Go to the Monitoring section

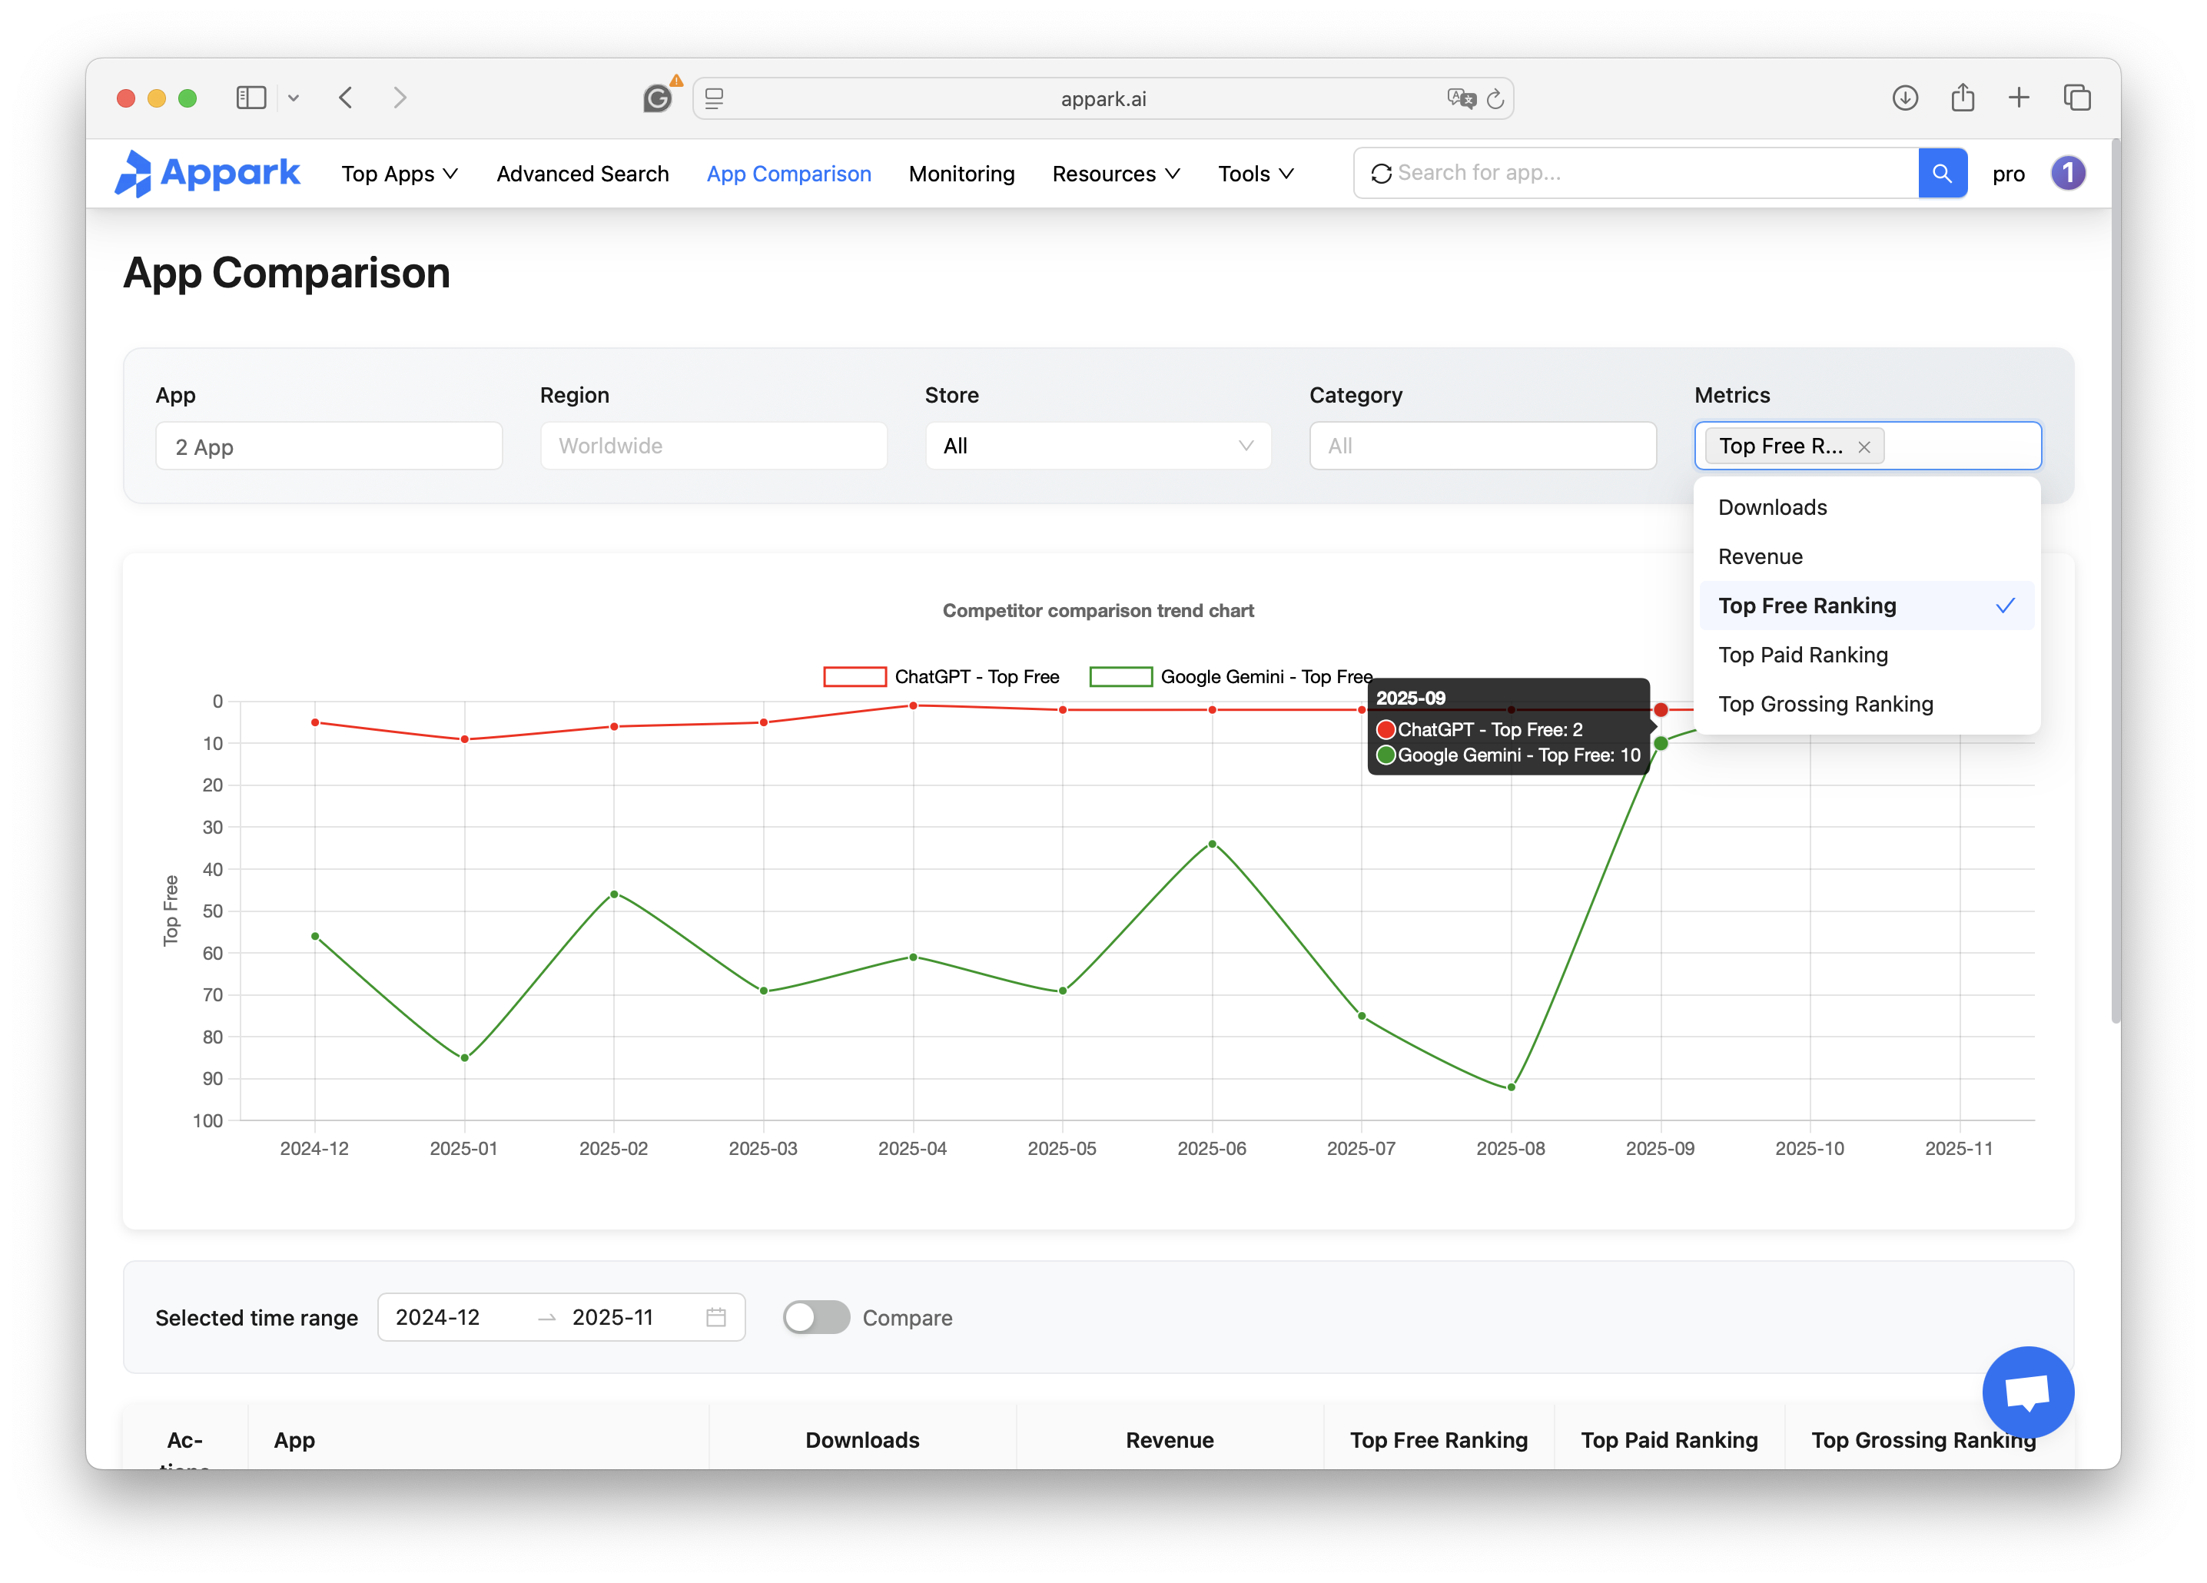(961, 173)
